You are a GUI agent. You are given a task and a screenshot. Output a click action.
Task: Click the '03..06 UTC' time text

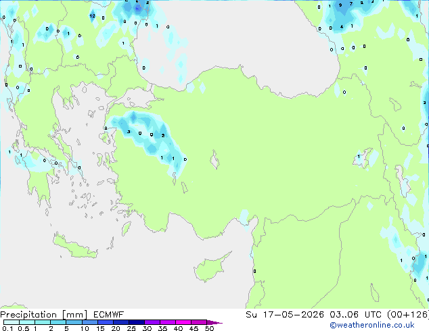click(x=355, y=315)
